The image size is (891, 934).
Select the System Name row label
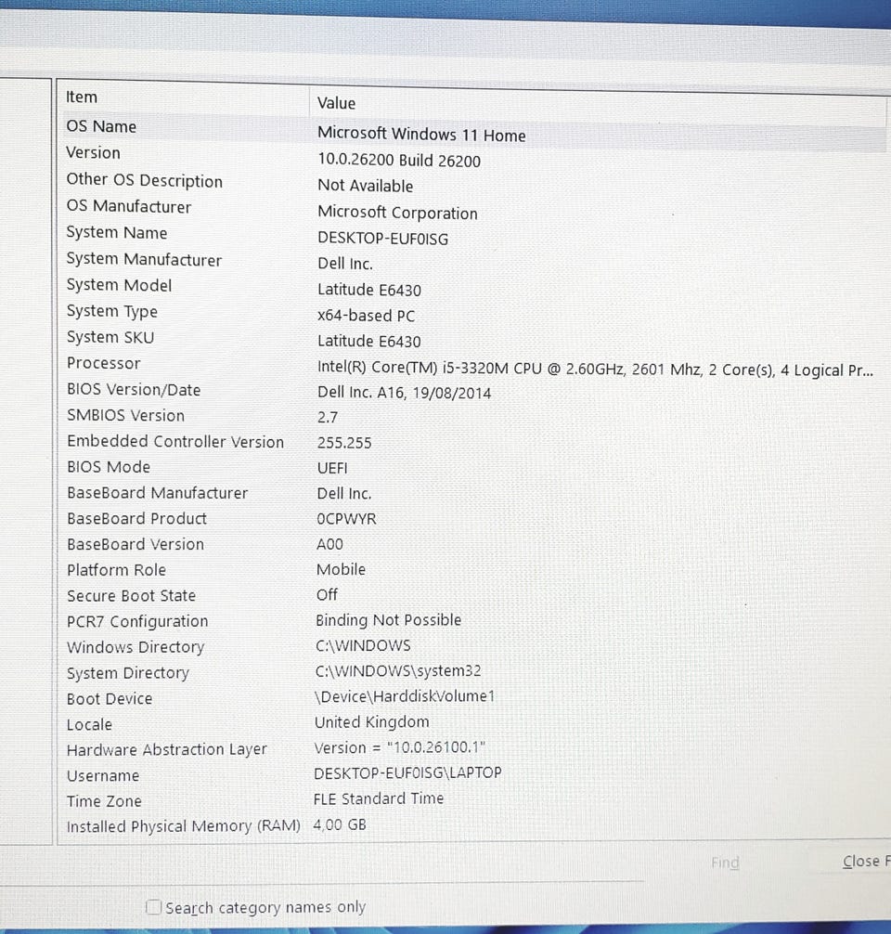[x=117, y=233]
